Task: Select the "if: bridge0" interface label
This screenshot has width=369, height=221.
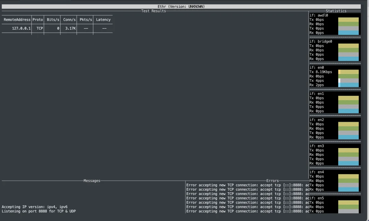Action: click(x=321, y=41)
